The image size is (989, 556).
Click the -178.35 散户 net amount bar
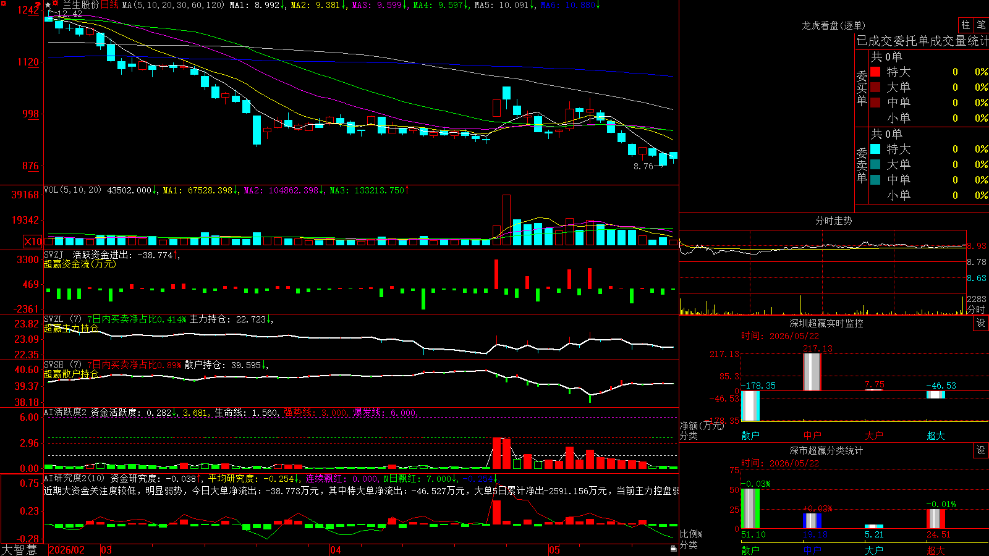coord(750,406)
